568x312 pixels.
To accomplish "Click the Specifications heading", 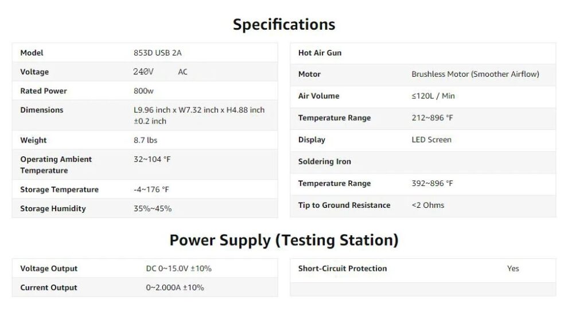I will [x=284, y=25].
